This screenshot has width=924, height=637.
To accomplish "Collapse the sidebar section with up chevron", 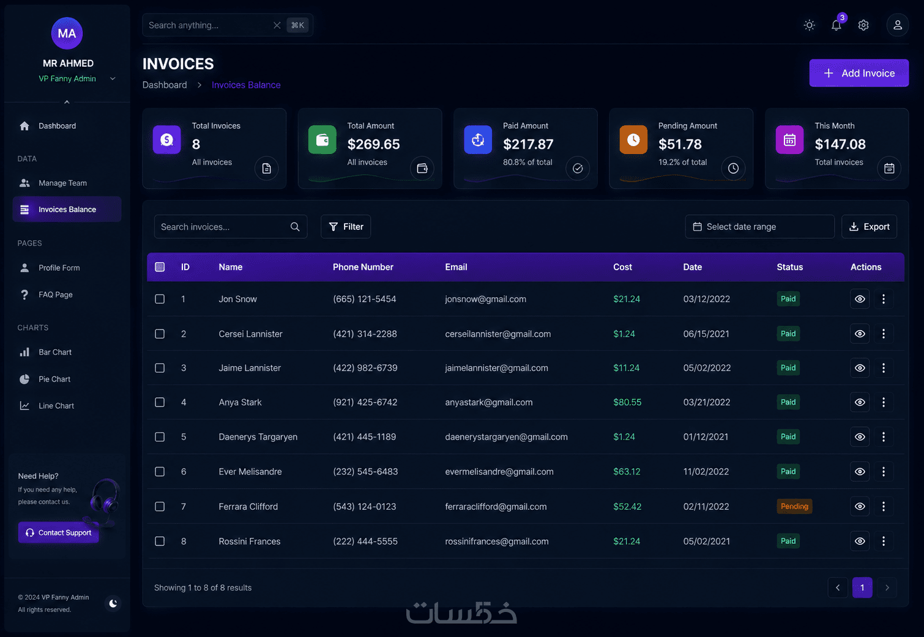I will click(x=67, y=102).
